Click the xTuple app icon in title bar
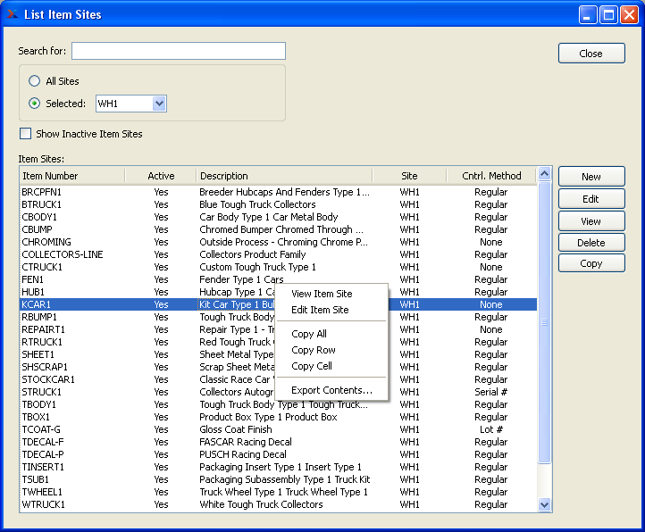 point(13,14)
